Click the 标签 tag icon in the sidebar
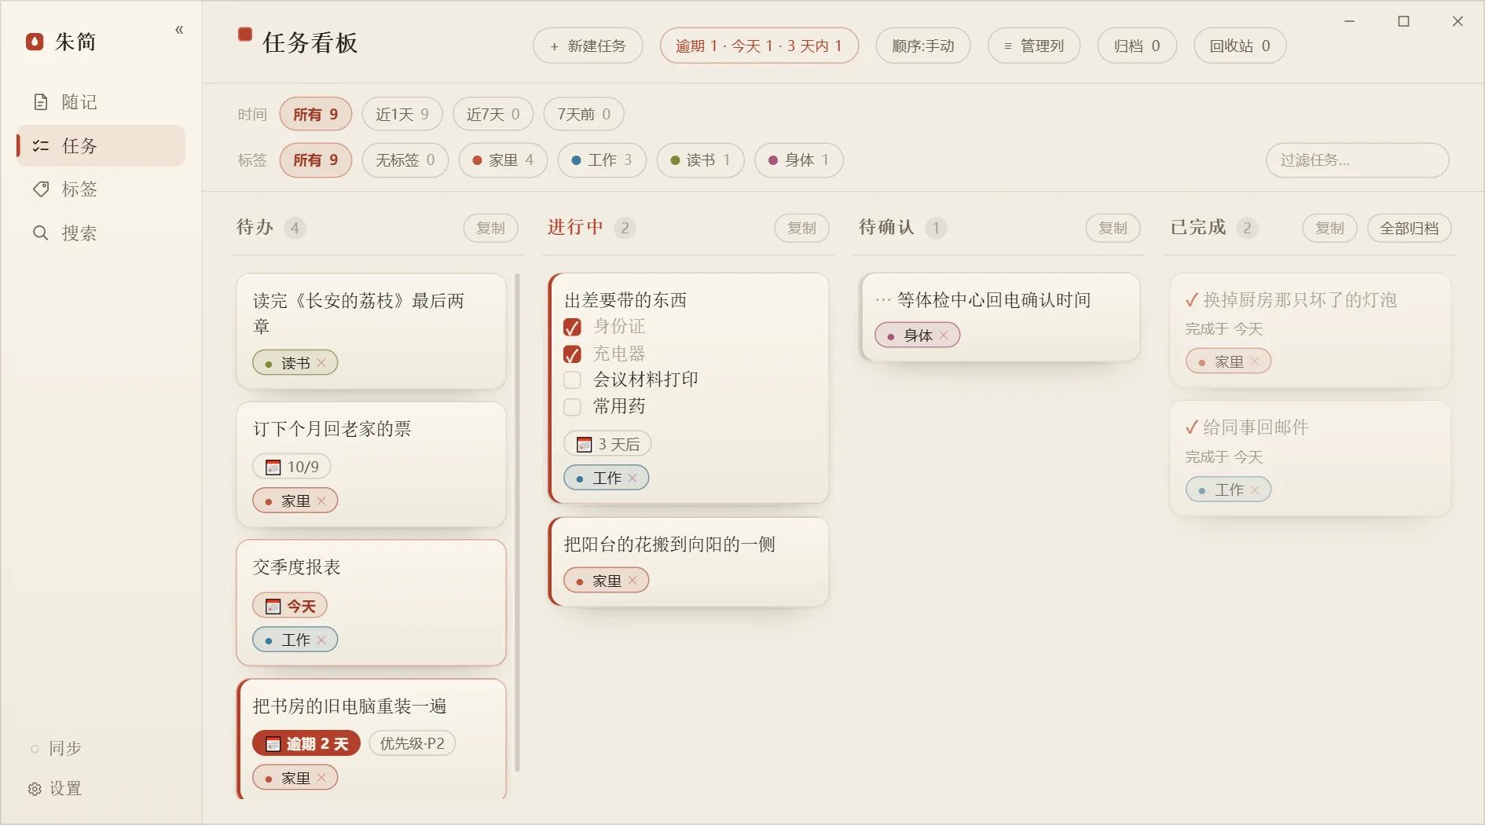1485x825 pixels. coord(41,189)
